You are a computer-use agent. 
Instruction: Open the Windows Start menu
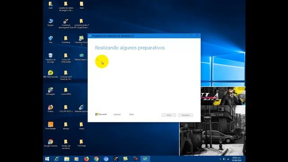click(47, 159)
